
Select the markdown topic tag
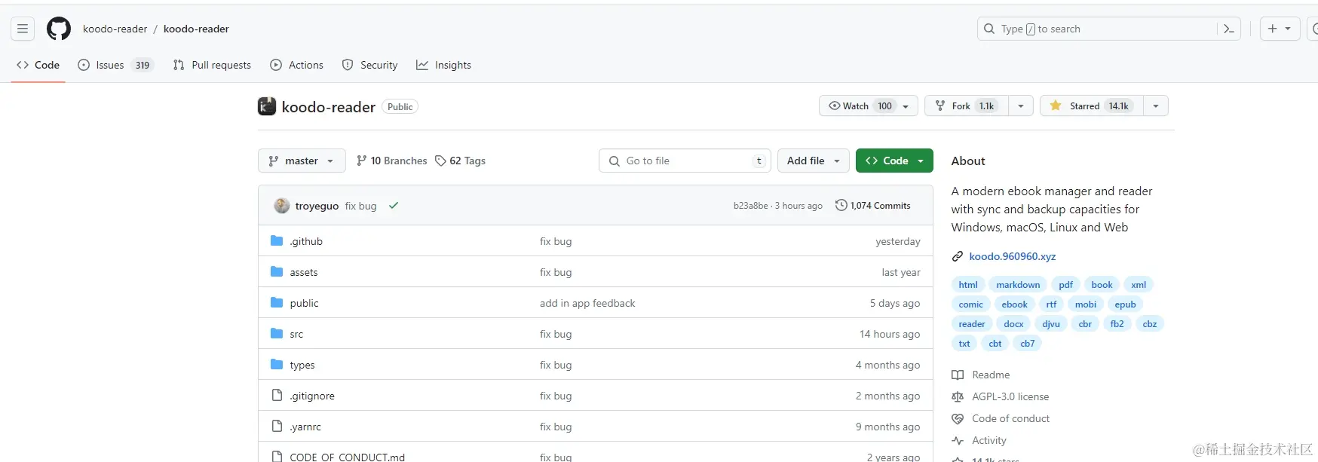(x=1018, y=285)
